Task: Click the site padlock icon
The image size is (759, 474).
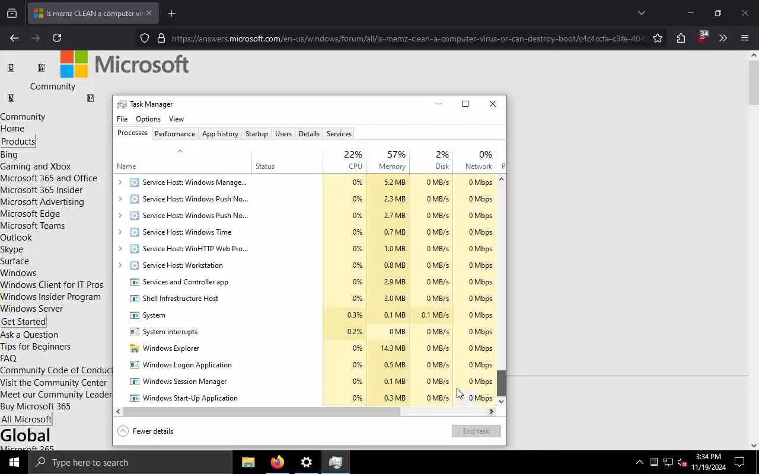Action: point(161,38)
